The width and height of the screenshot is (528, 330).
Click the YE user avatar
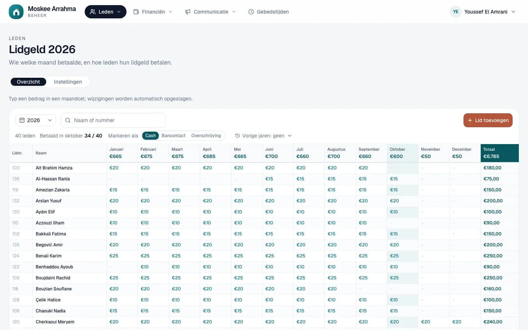(x=455, y=12)
